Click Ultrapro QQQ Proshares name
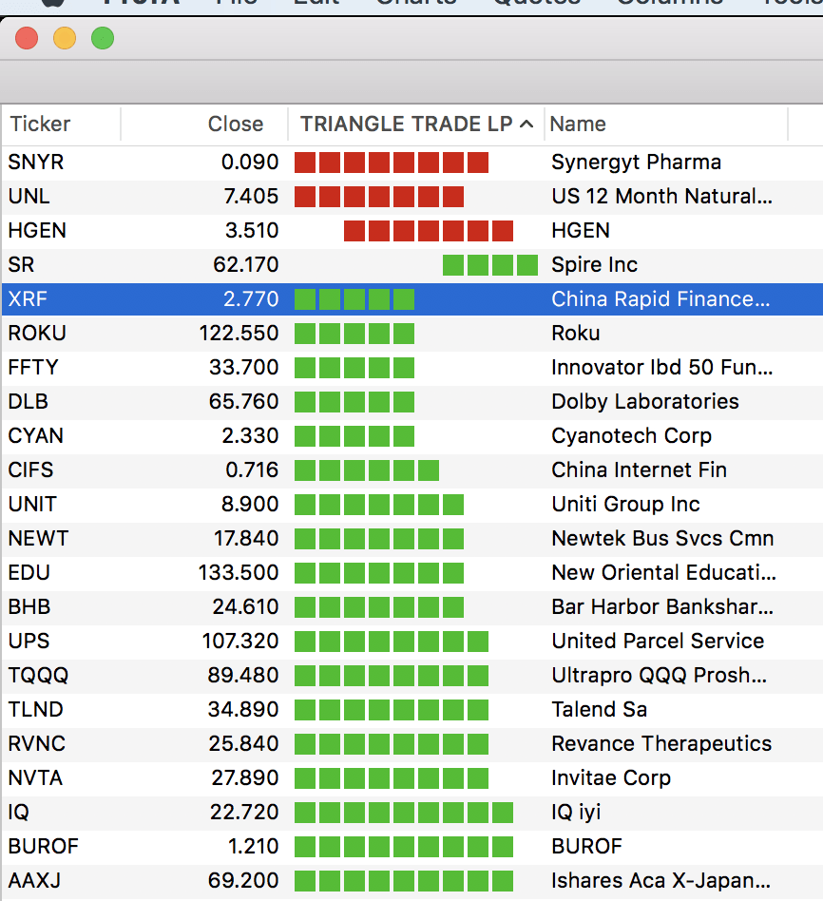This screenshot has width=823, height=901. coord(660,676)
